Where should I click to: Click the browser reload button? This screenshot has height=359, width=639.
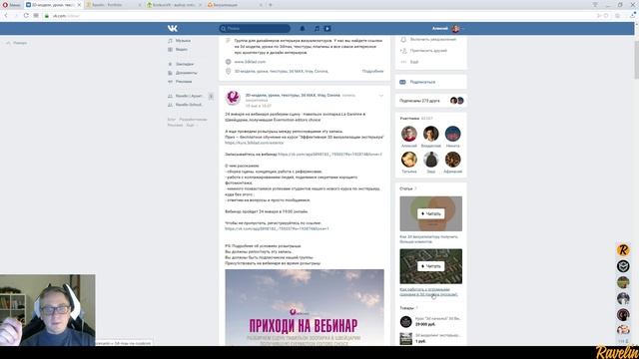coord(26,16)
